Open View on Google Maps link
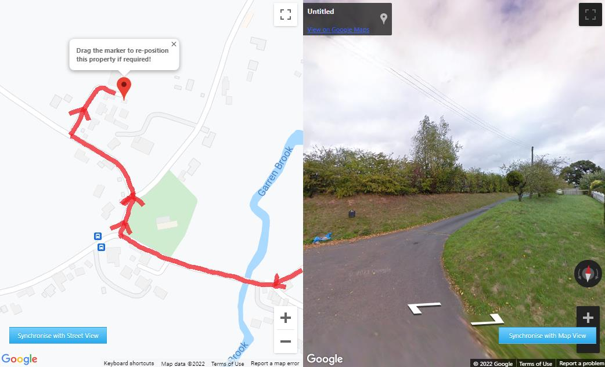 click(x=338, y=30)
